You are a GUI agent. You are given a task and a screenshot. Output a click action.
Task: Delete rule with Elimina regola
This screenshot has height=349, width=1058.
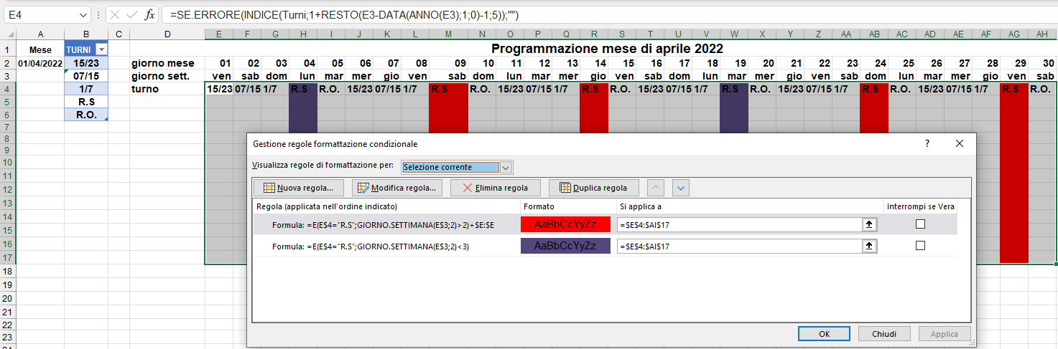click(496, 188)
